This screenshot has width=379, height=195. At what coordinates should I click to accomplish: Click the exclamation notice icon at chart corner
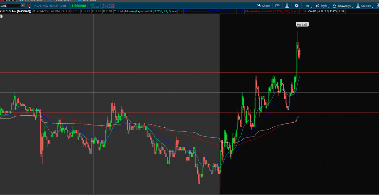1,16
